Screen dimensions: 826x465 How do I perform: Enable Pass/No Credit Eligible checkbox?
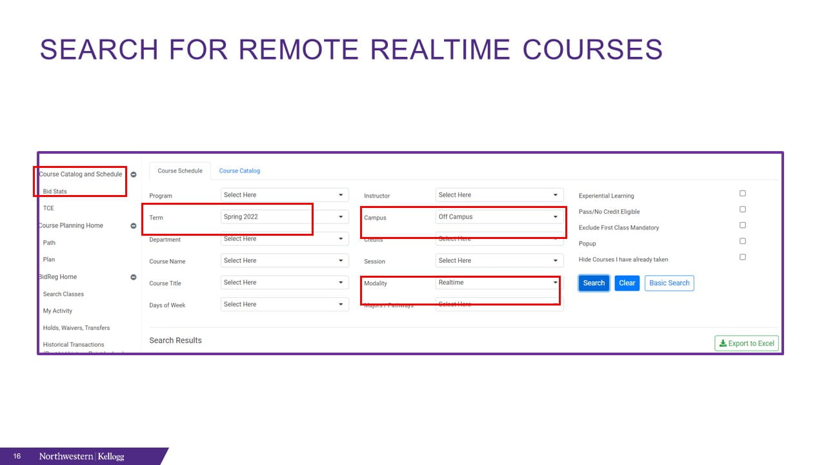point(743,209)
